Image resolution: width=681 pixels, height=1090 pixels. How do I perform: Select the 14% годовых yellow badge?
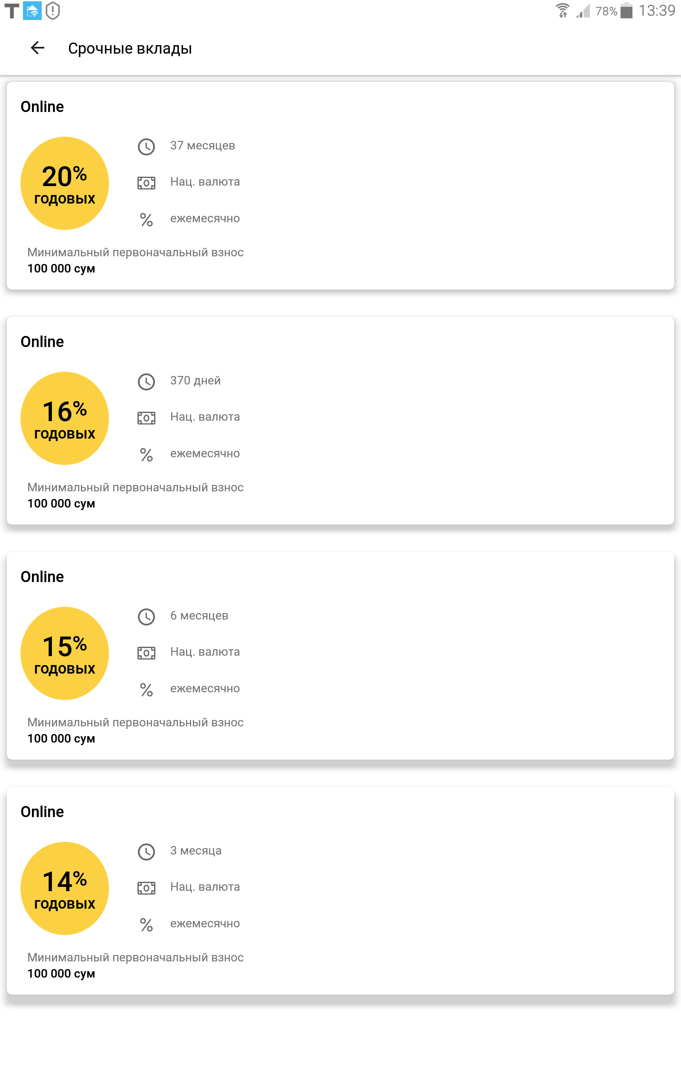(x=65, y=889)
